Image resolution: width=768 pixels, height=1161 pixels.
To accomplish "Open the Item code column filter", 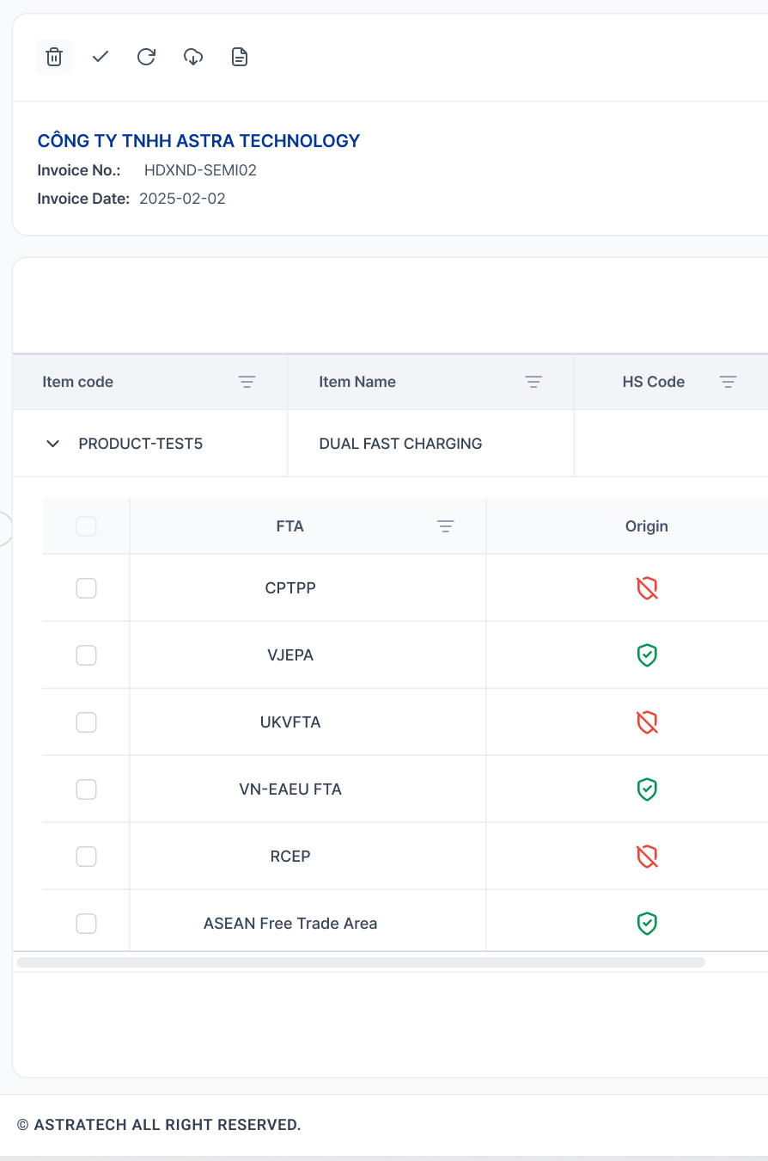I will pyautogui.click(x=247, y=382).
